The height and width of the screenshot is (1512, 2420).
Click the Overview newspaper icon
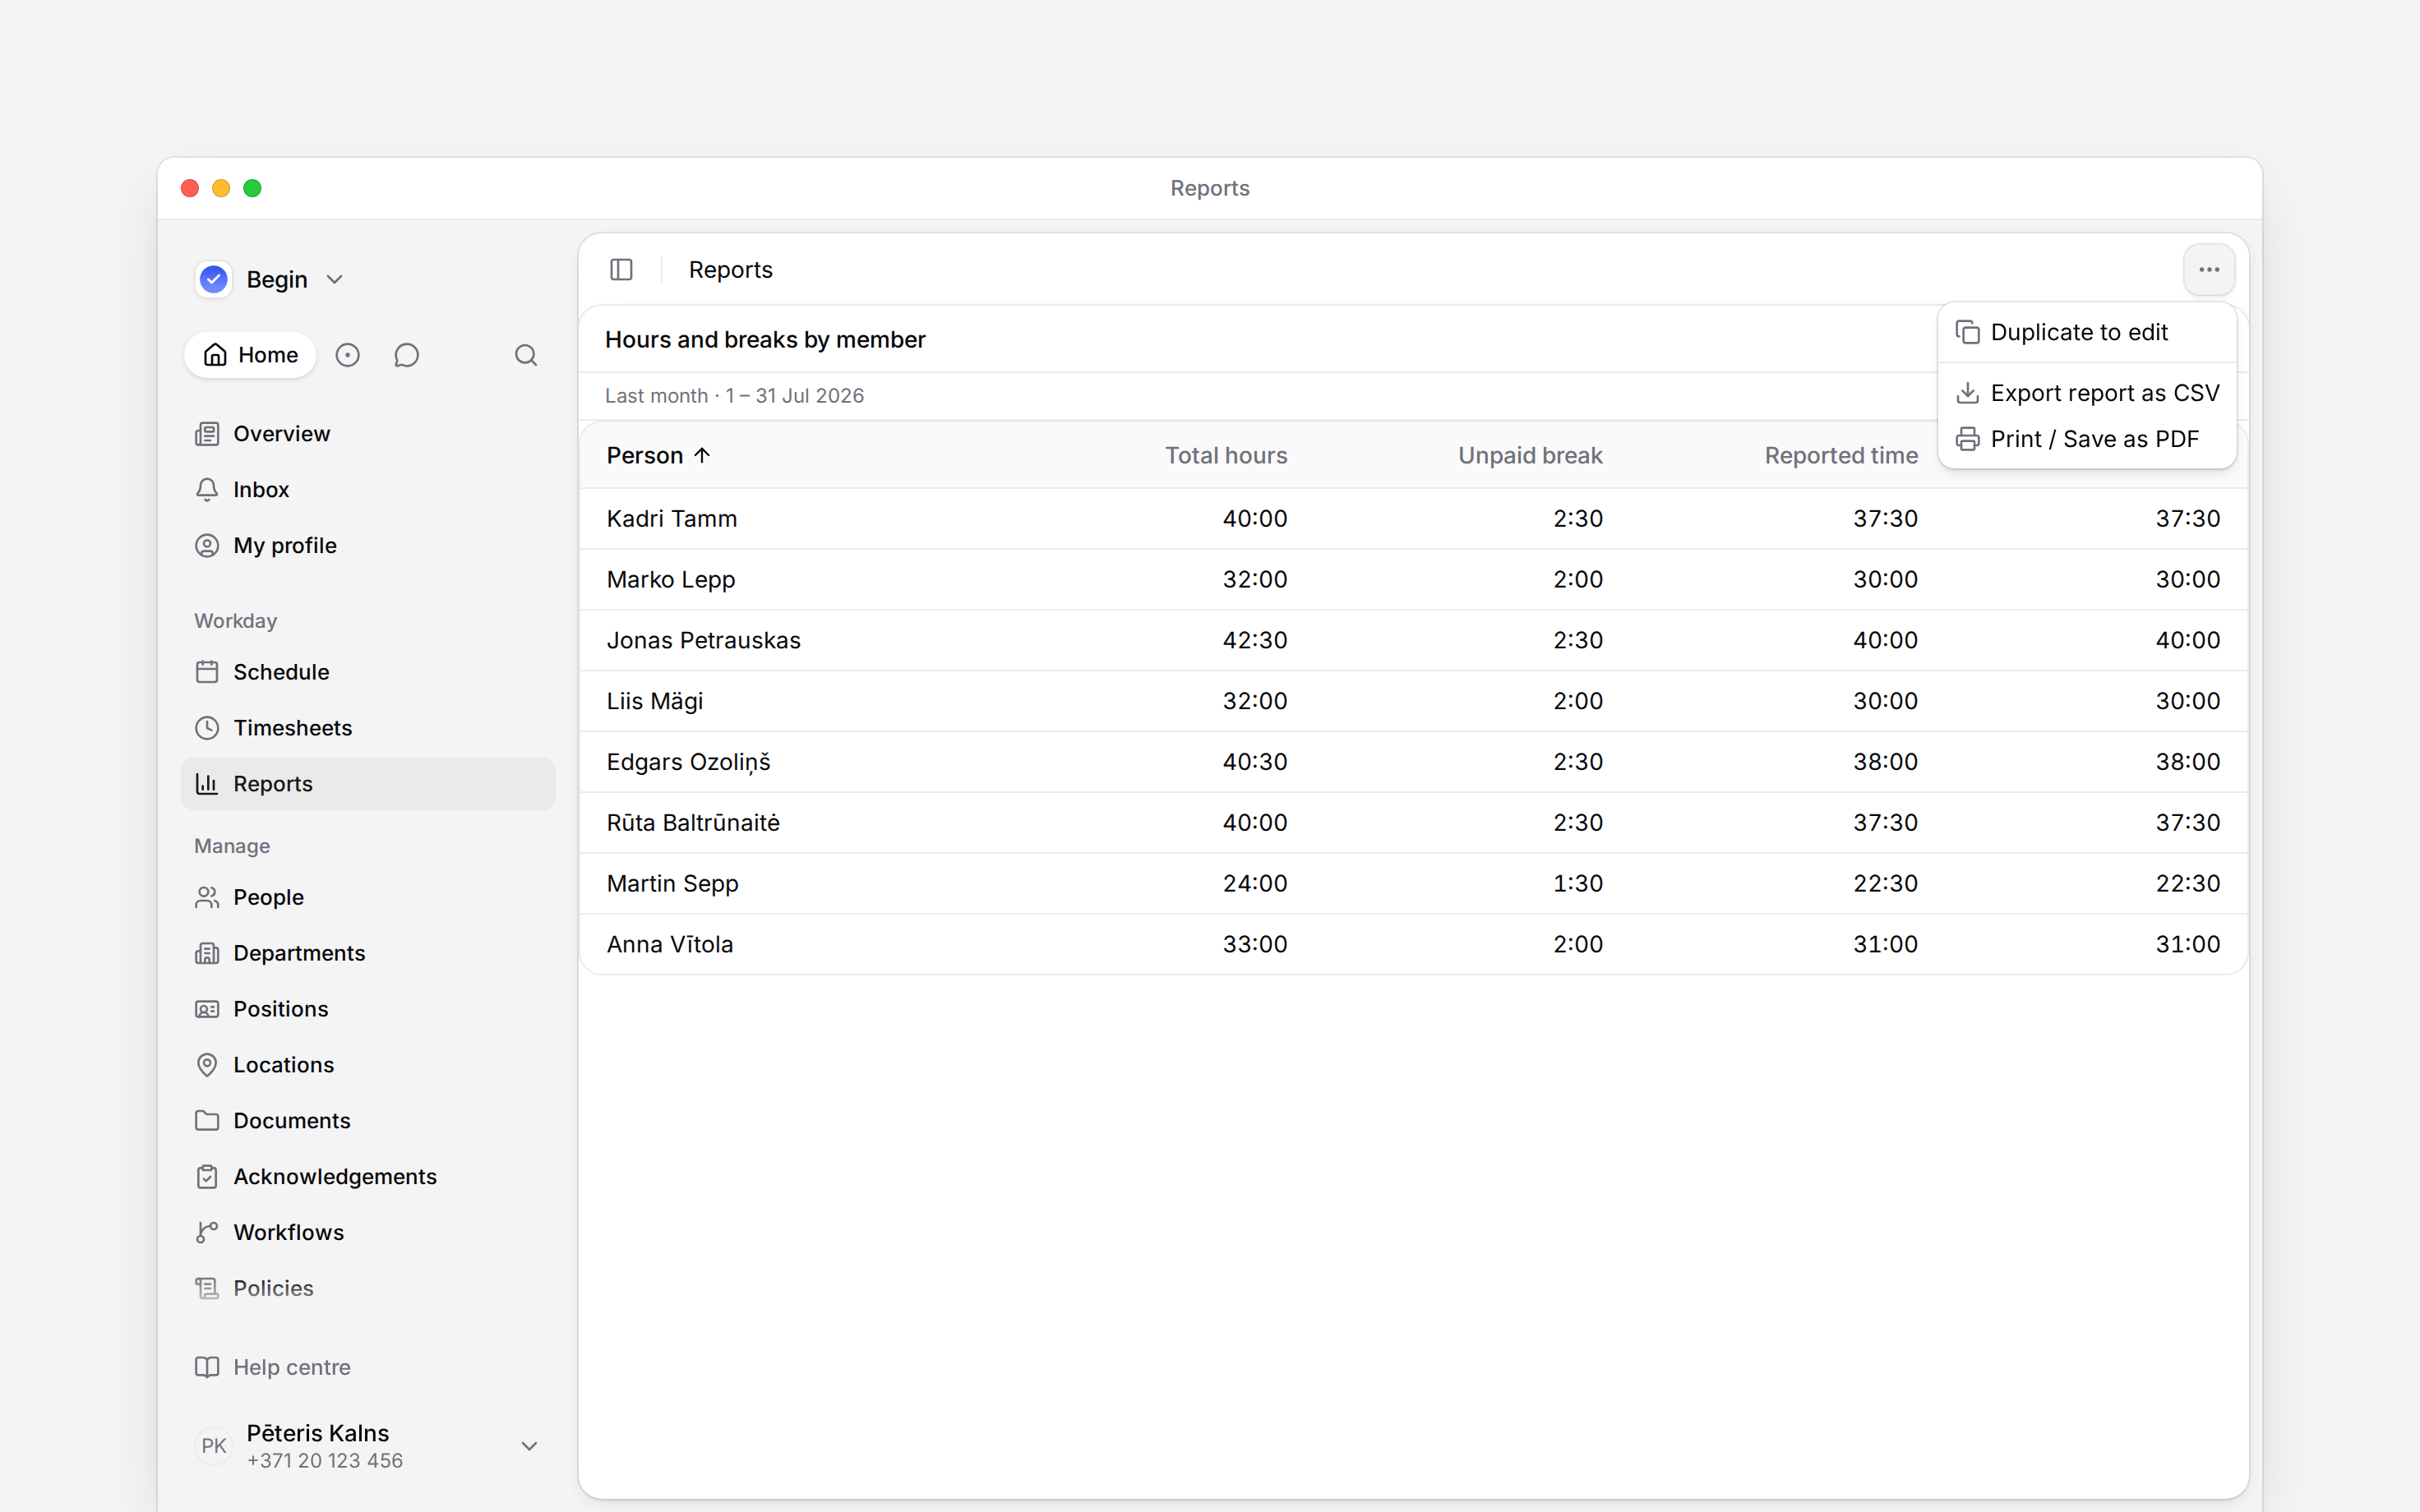(x=207, y=434)
